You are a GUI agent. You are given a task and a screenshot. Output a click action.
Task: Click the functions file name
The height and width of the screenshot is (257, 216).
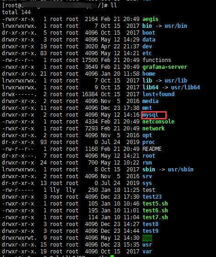pos(157,60)
